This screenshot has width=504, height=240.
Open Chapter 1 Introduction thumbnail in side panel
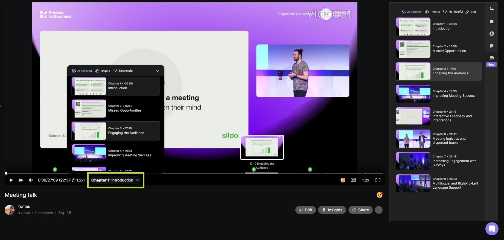[413, 27]
